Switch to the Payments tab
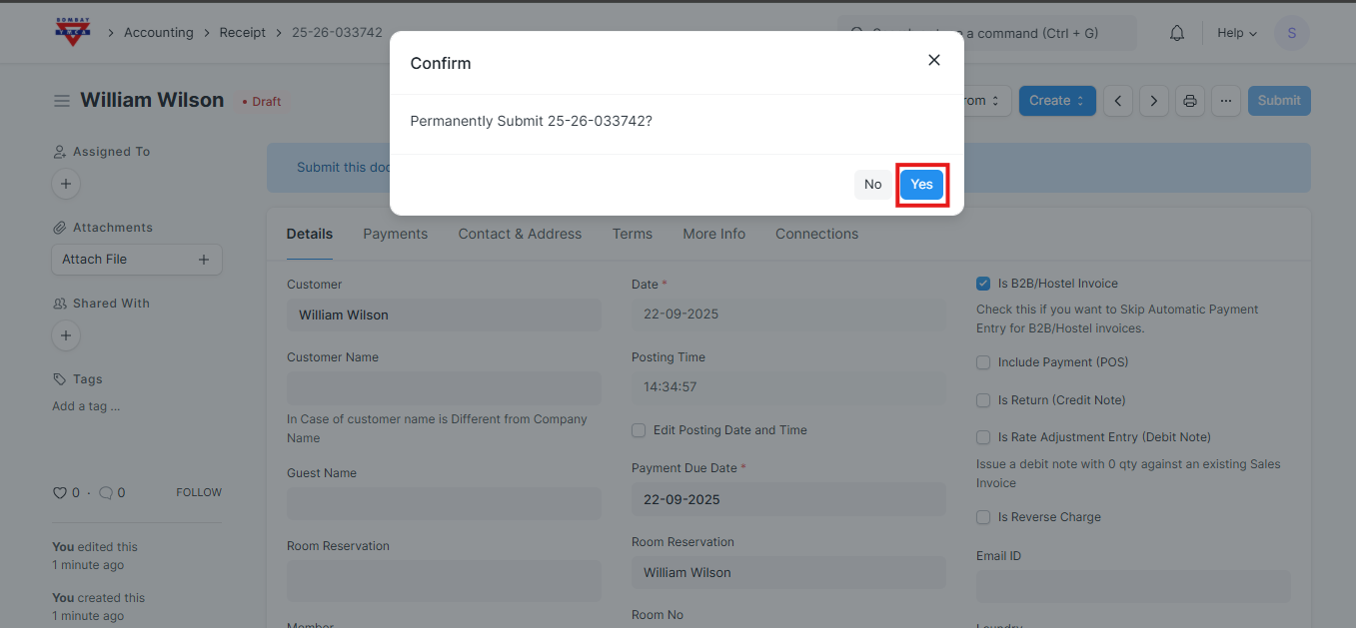Screen dimensions: 1356x628 click(x=395, y=234)
